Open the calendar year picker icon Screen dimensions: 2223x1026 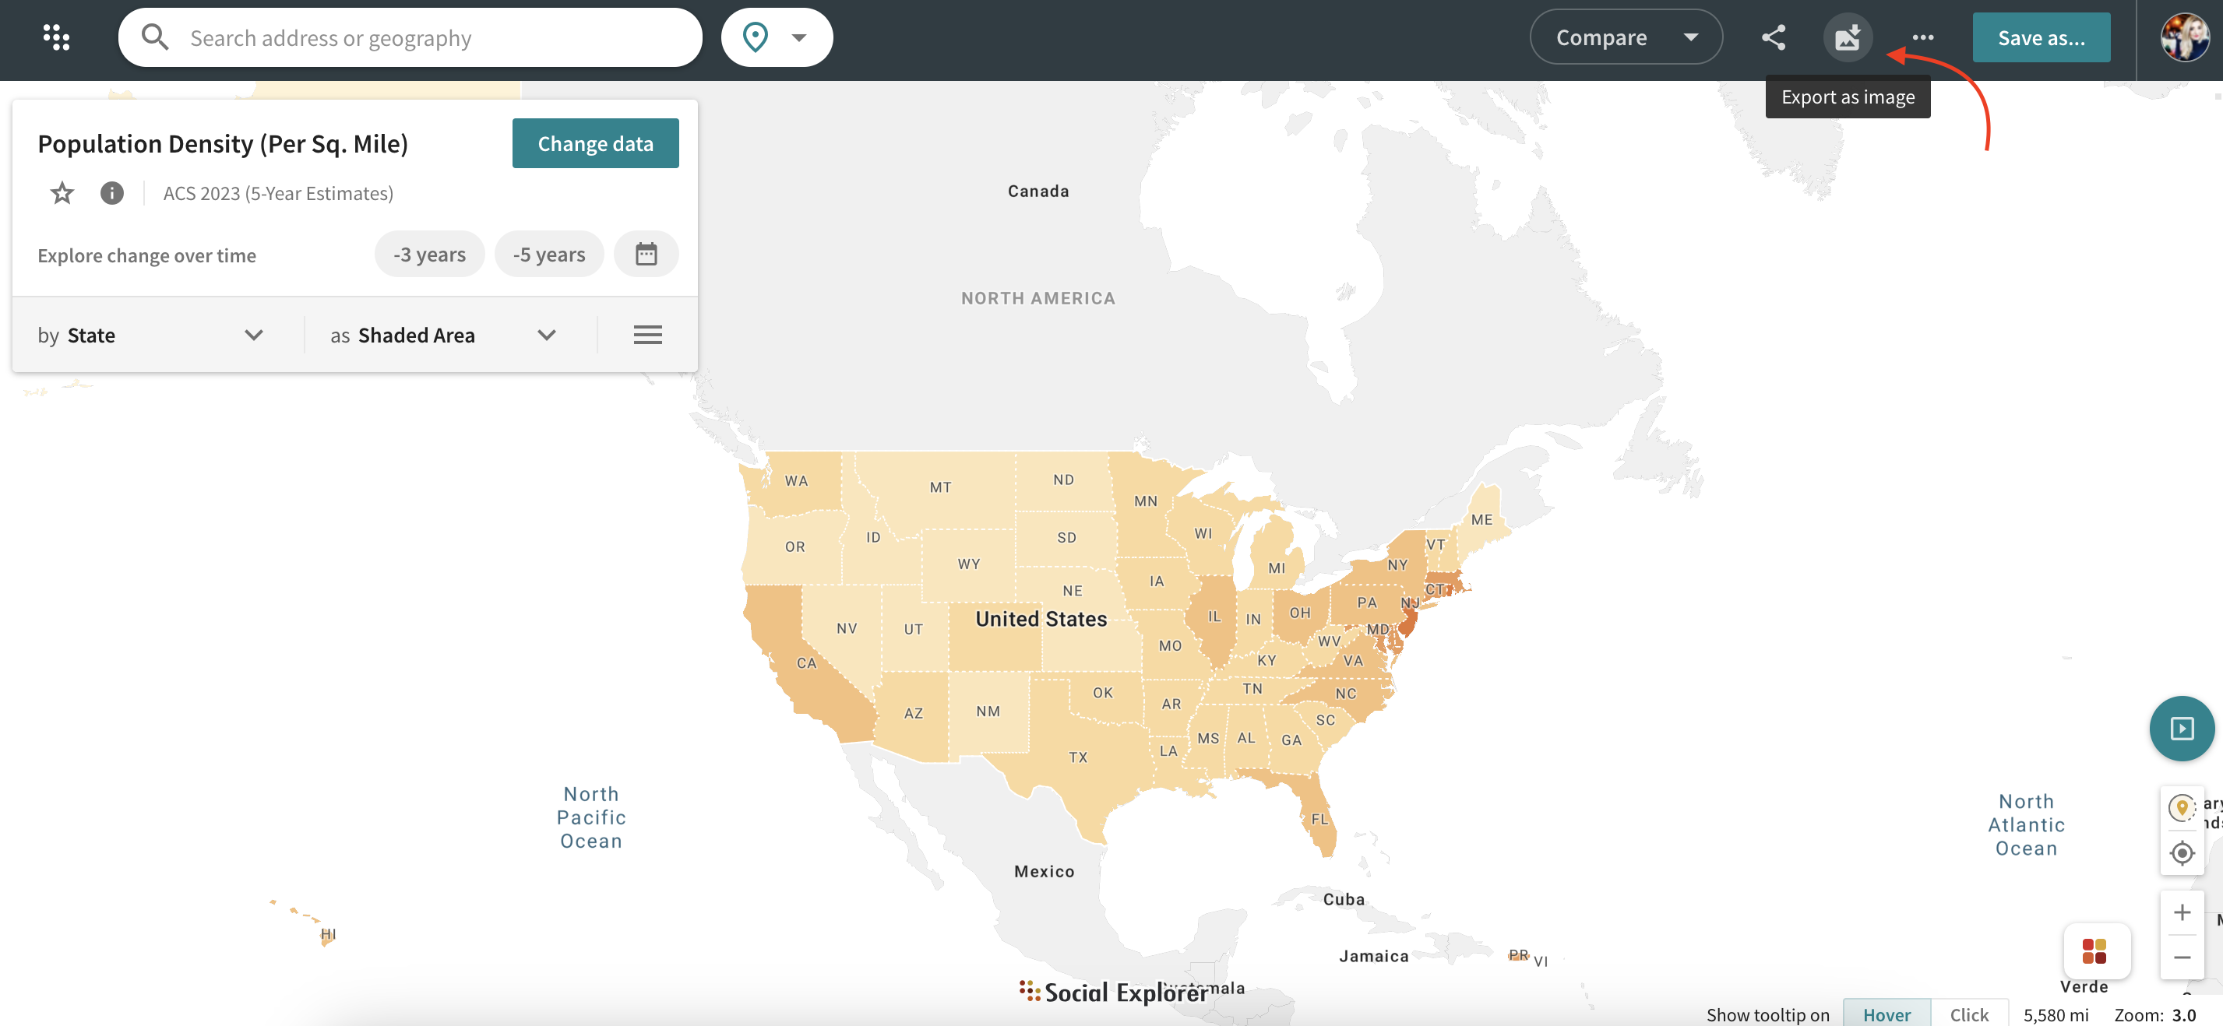coord(646,255)
